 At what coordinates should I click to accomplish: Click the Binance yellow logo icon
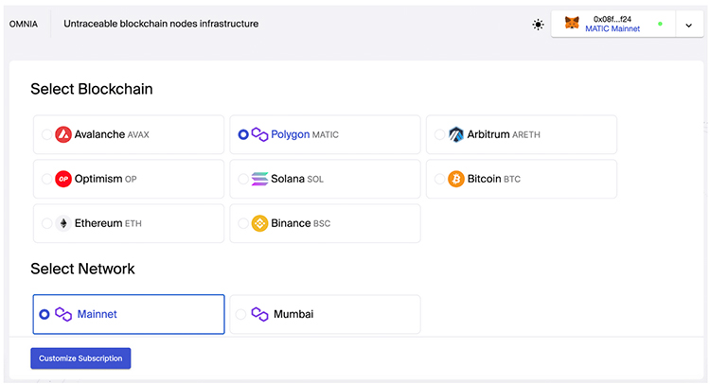[260, 223]
